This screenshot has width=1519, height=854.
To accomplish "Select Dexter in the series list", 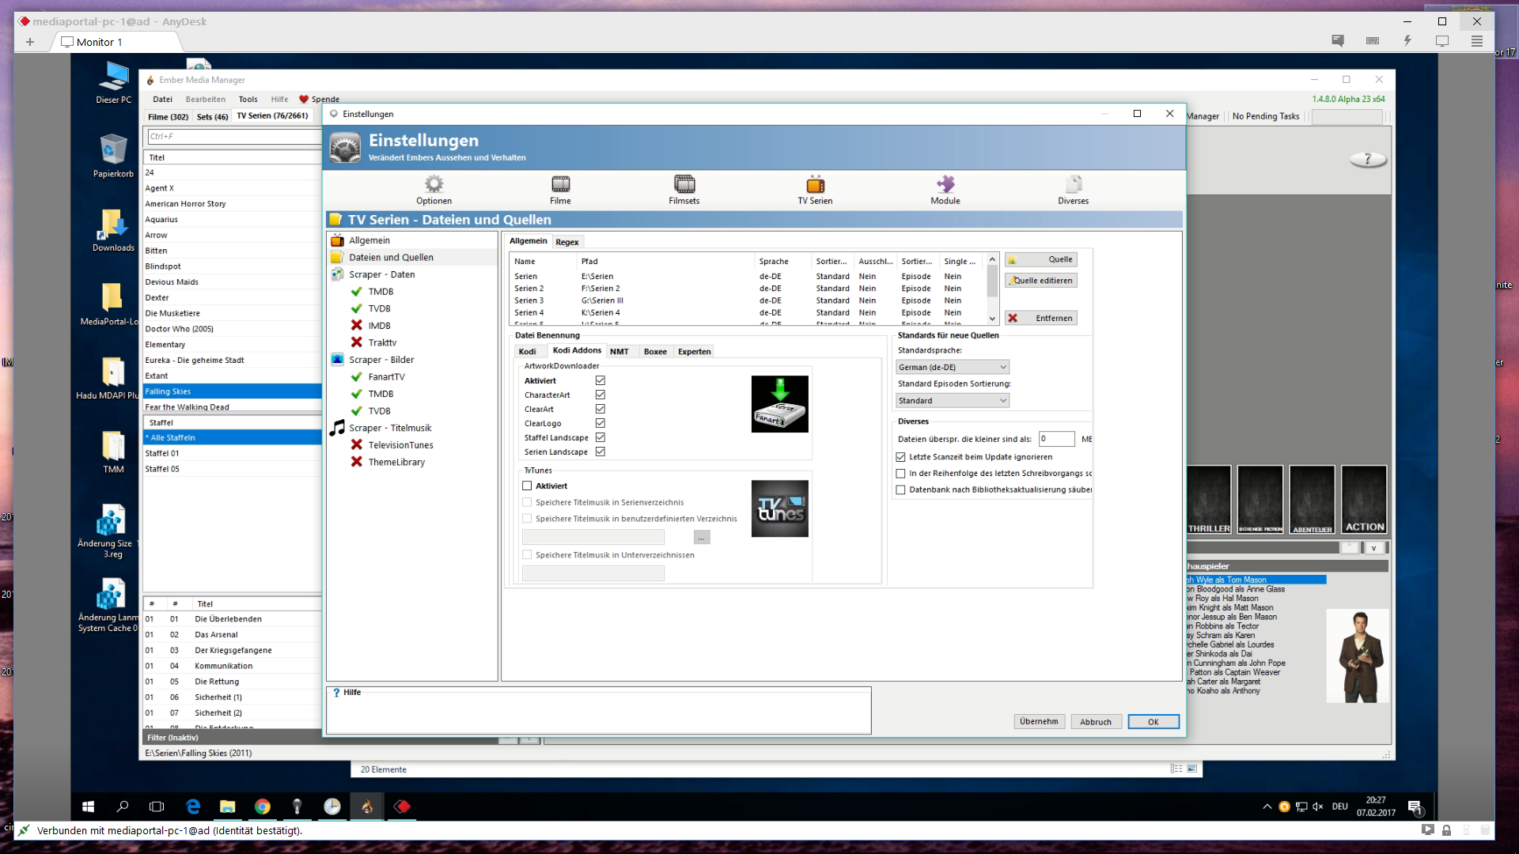I will [x=232, y=298].
